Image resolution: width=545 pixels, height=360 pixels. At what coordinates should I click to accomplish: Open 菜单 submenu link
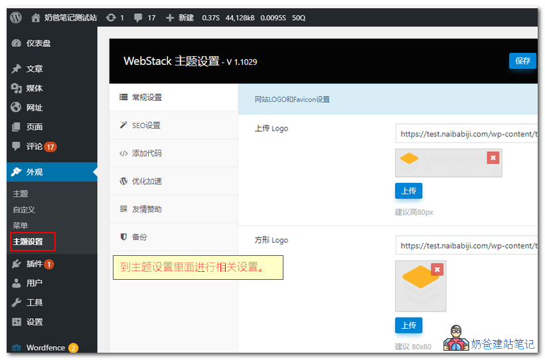(21, 225)
